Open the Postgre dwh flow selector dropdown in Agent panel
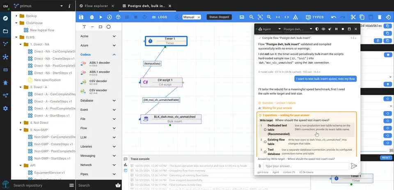 click(298, 29)
